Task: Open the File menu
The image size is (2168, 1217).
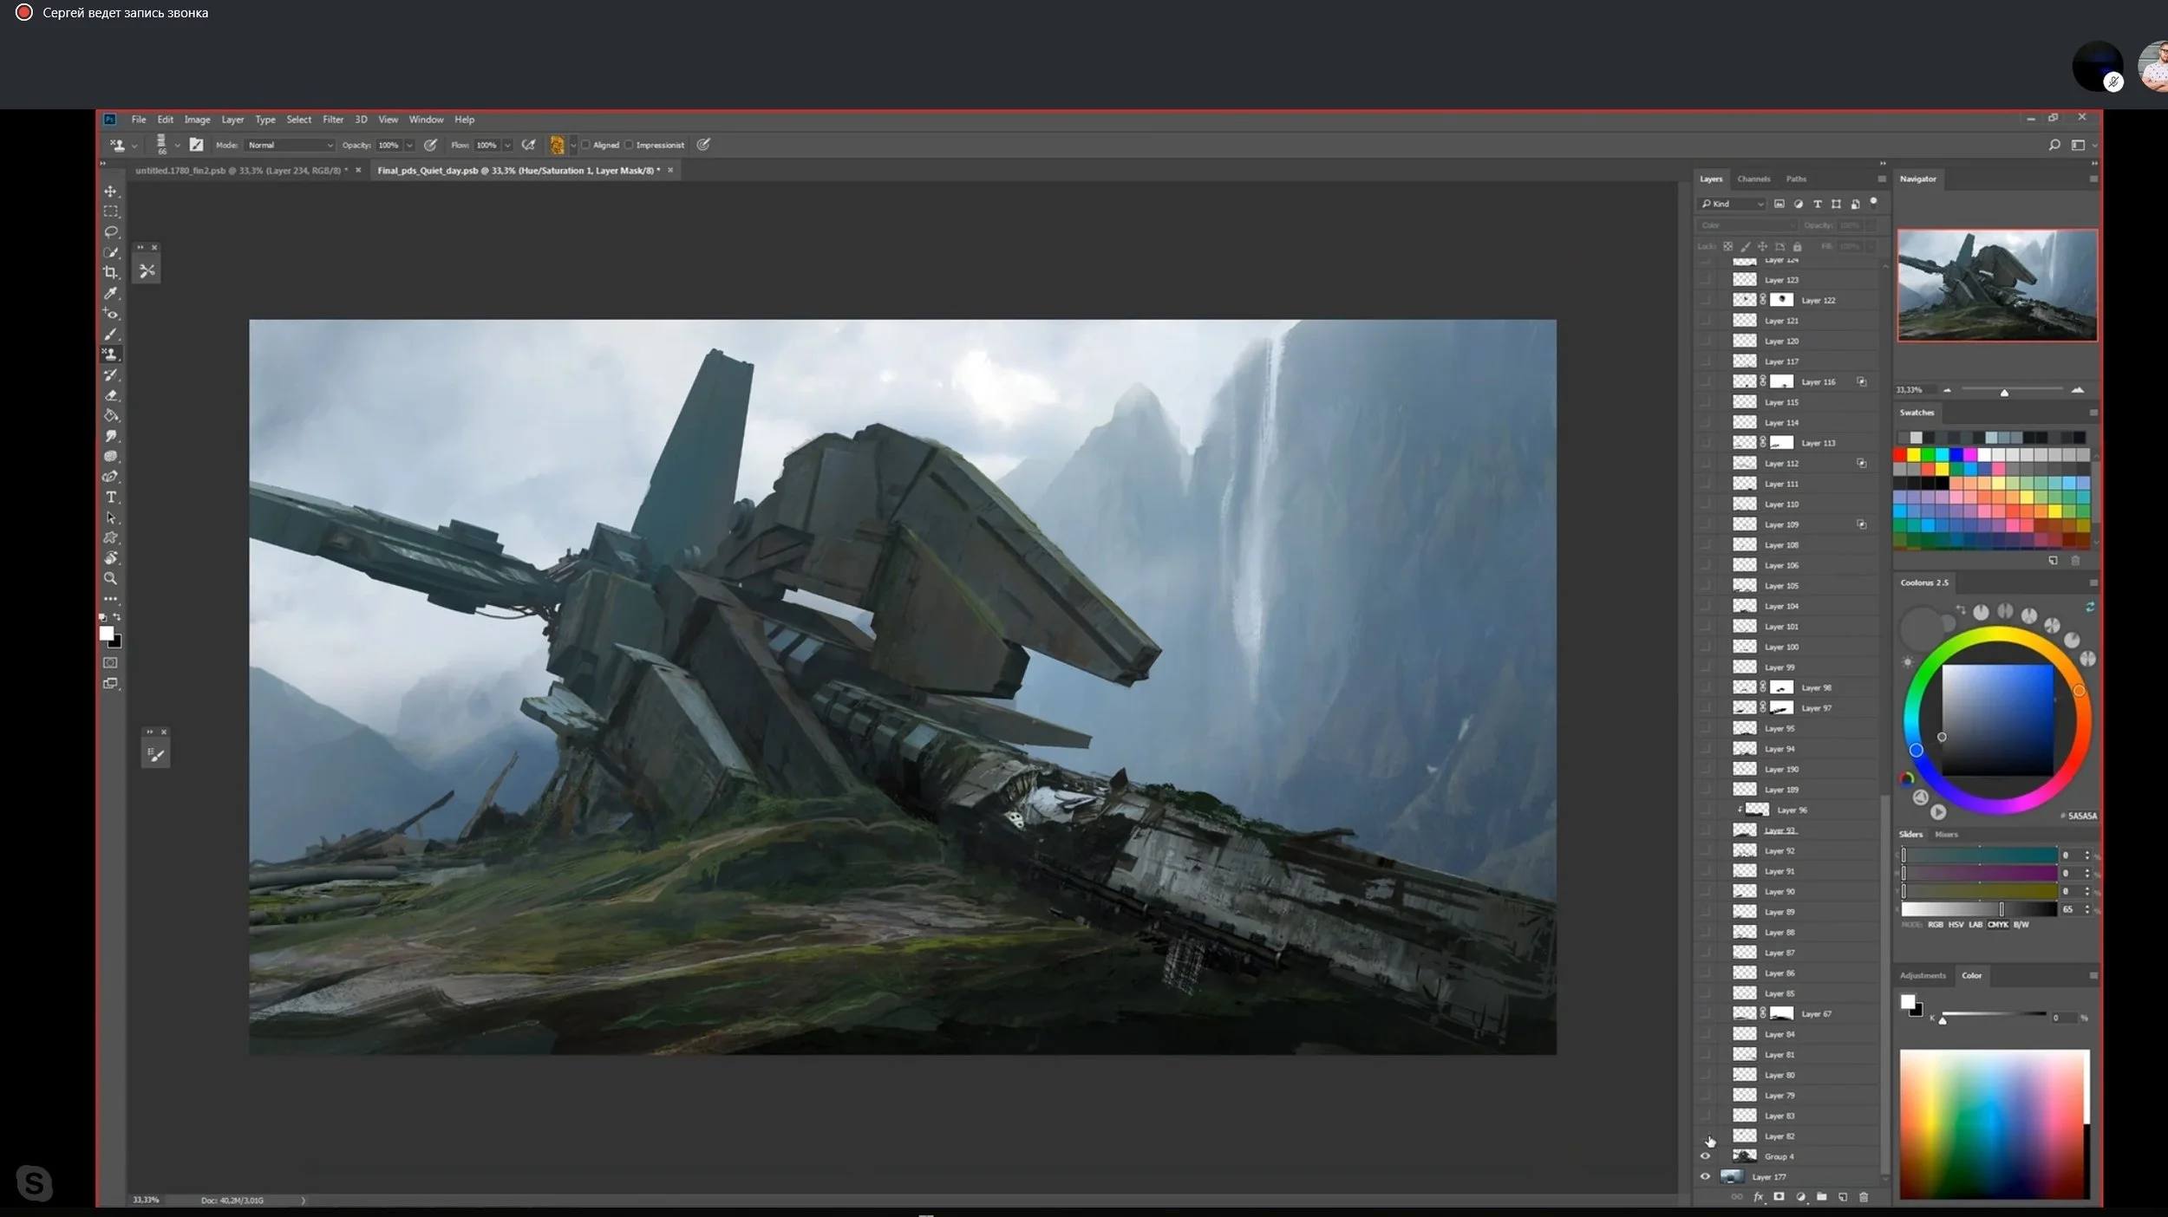Action: pos(139,120)
